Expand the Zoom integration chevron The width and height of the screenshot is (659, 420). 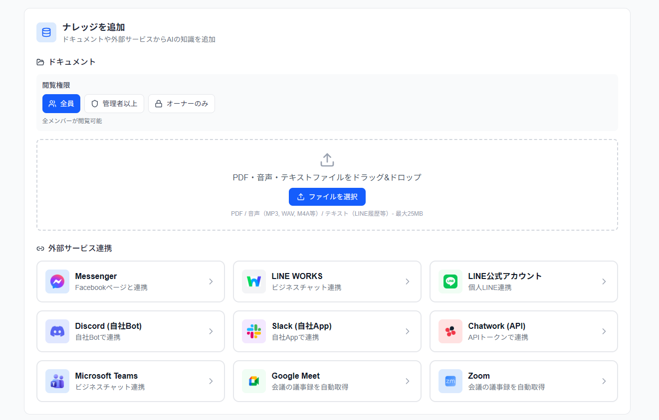[x=604, y=381]
